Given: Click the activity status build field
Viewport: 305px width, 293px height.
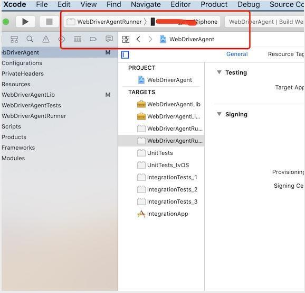Looking at the screenshot, I should coord(265,22).
